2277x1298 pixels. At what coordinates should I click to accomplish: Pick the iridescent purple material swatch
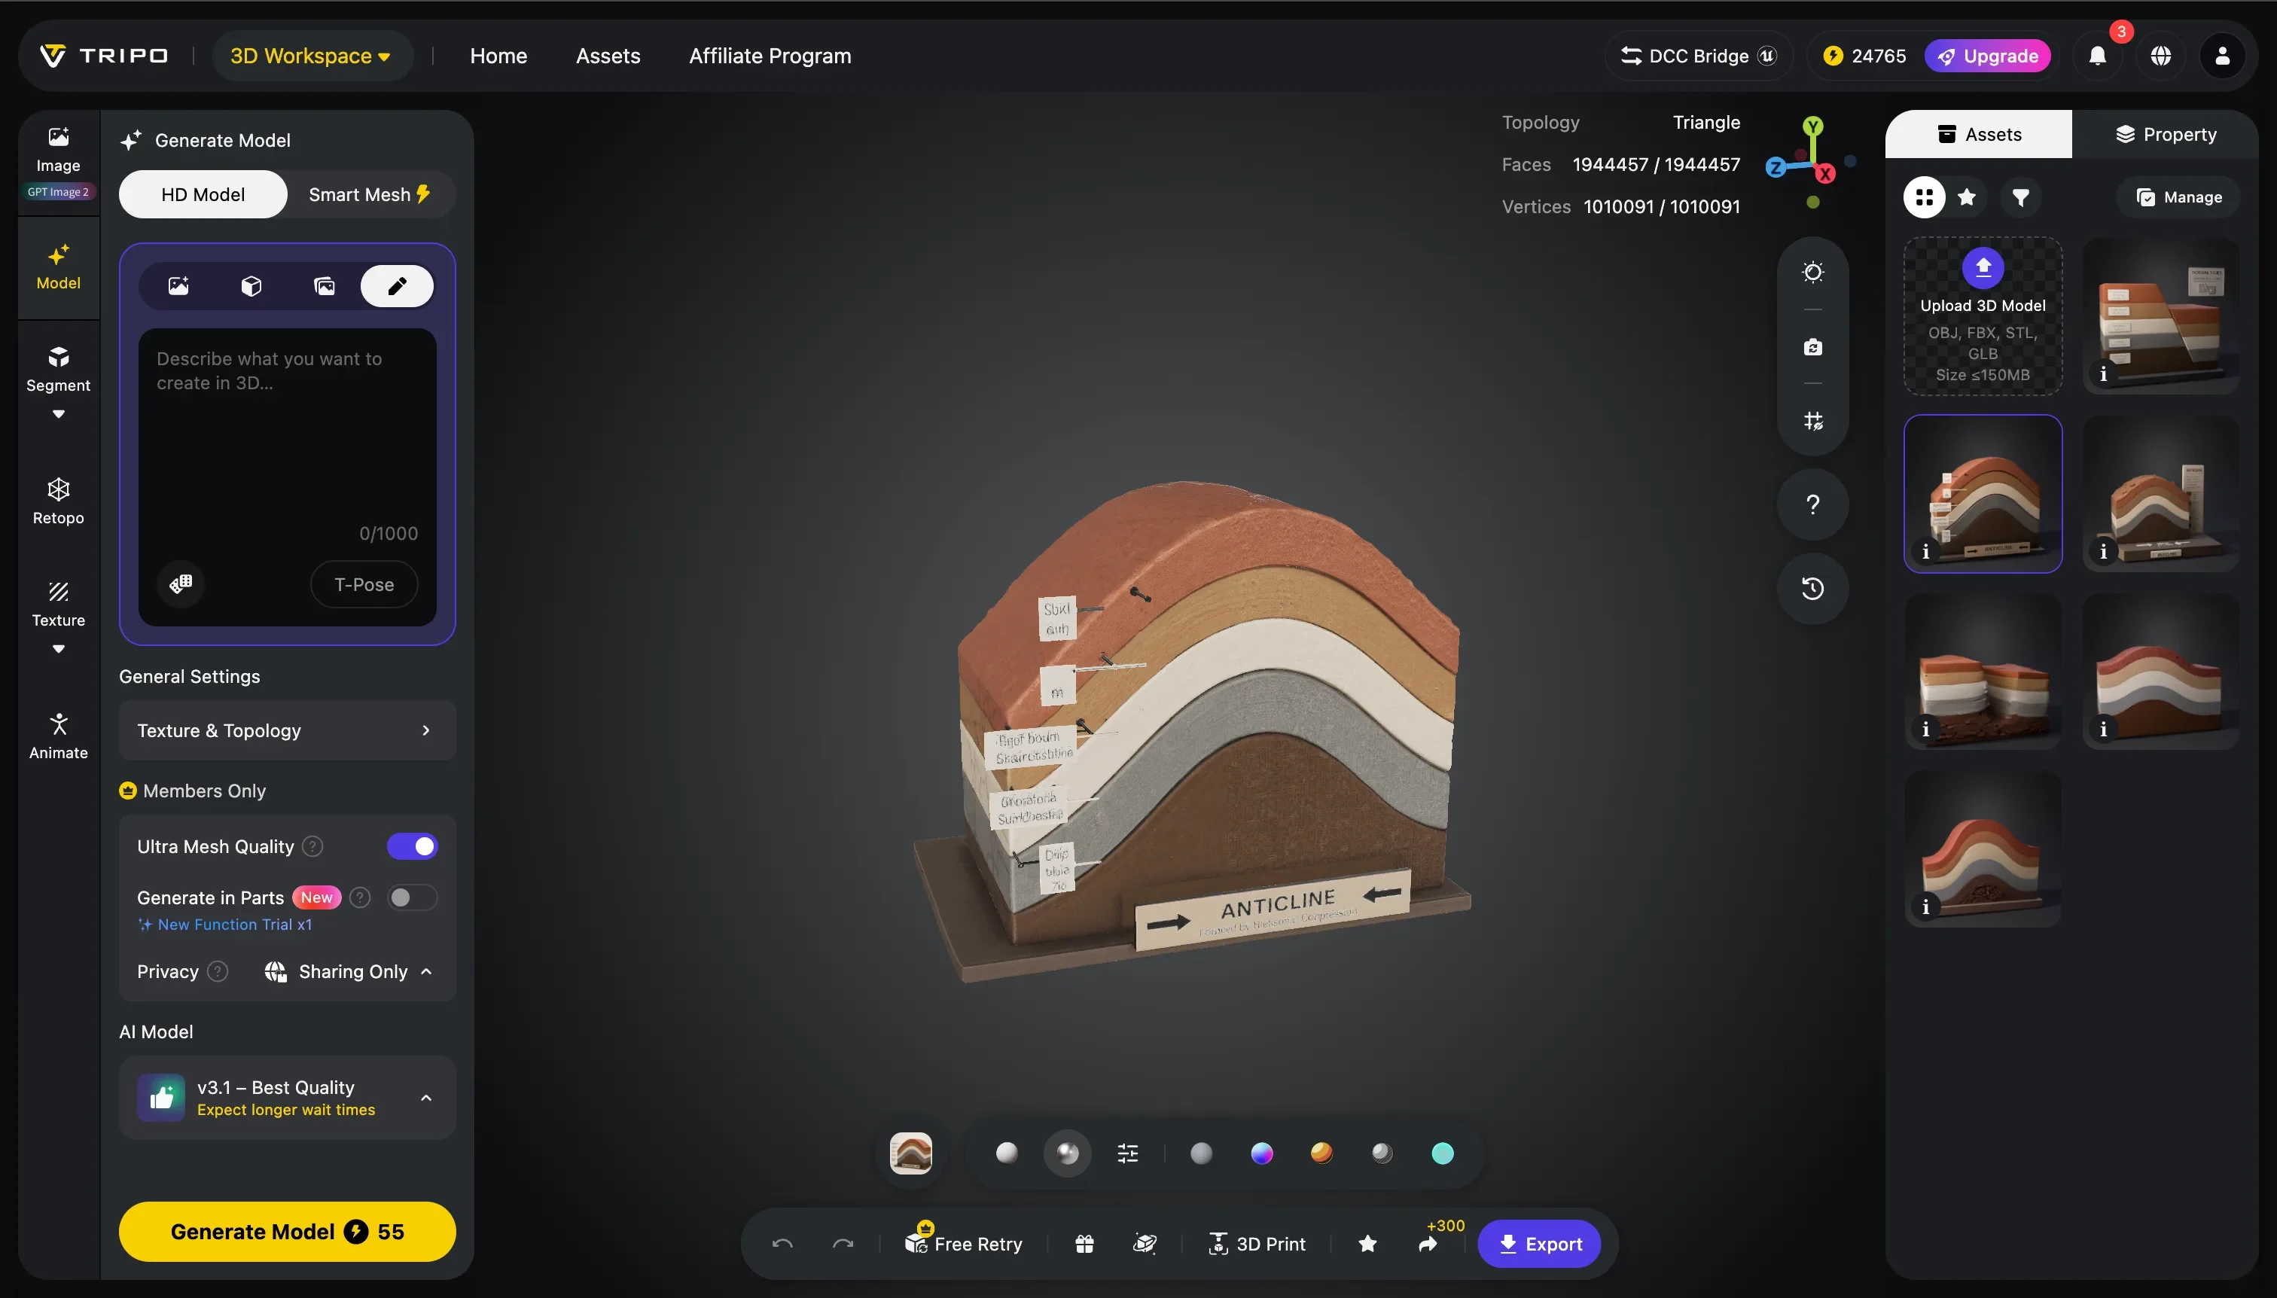[1261, 1153]
